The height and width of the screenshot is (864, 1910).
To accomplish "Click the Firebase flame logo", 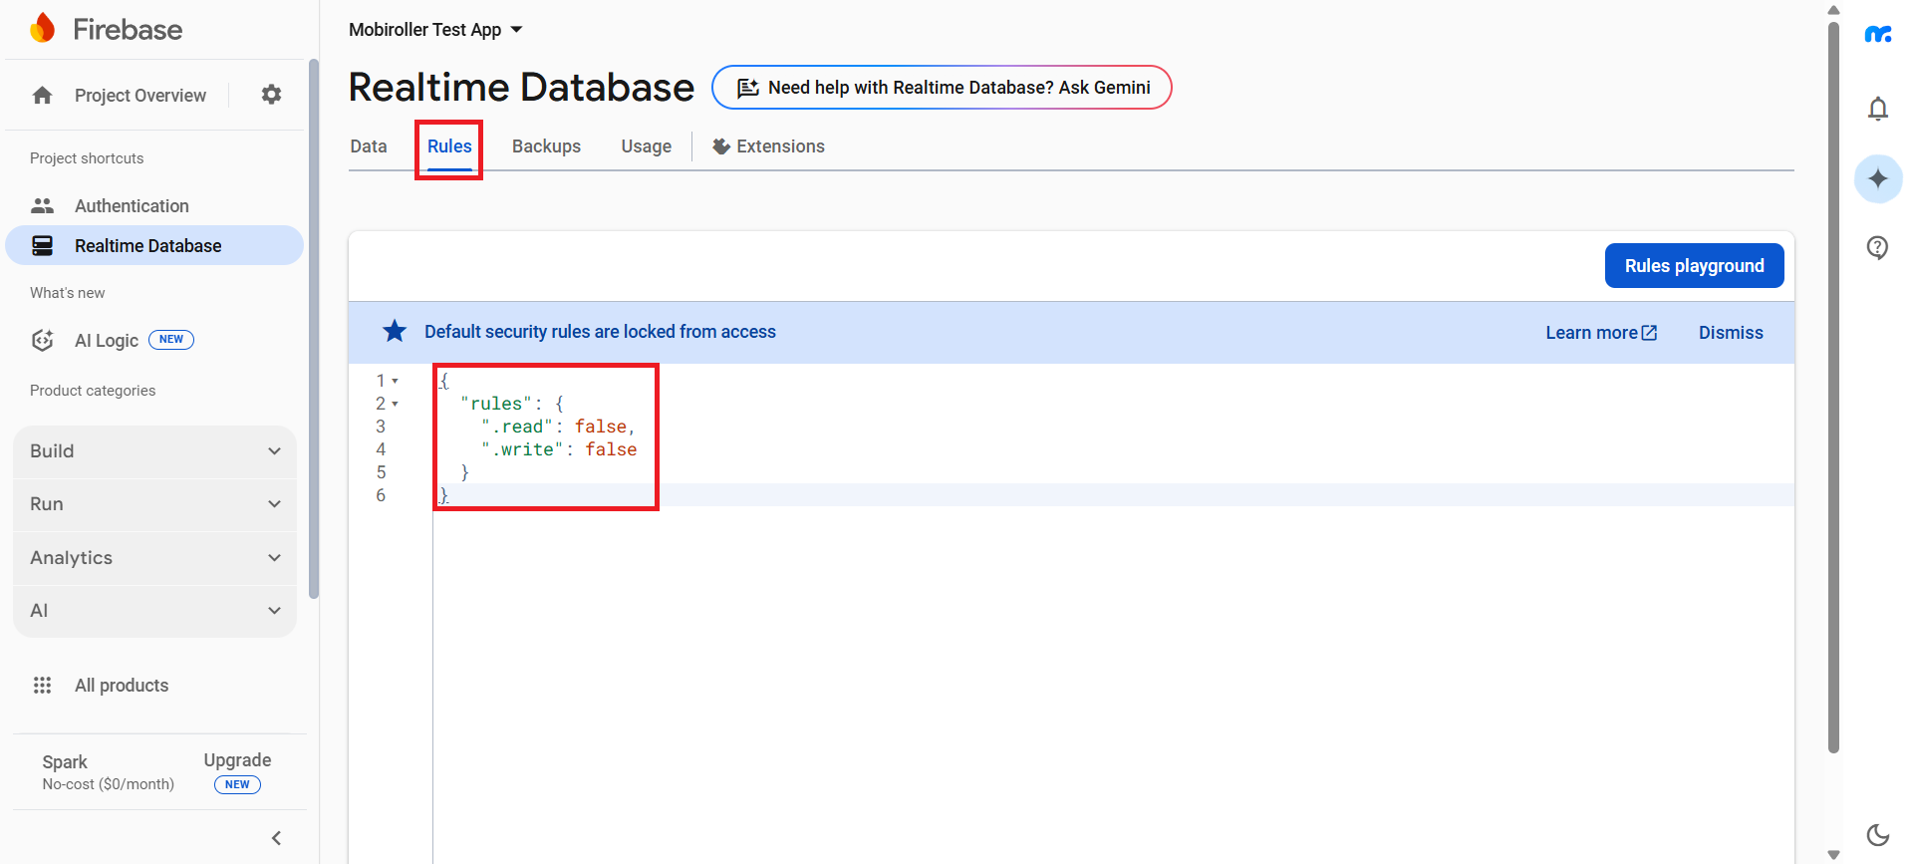I will pos(42,29).
